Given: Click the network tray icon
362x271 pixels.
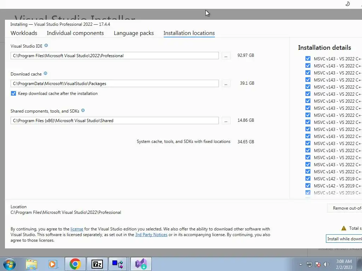Looking at the screenshot, I should (x=309, y=264).
